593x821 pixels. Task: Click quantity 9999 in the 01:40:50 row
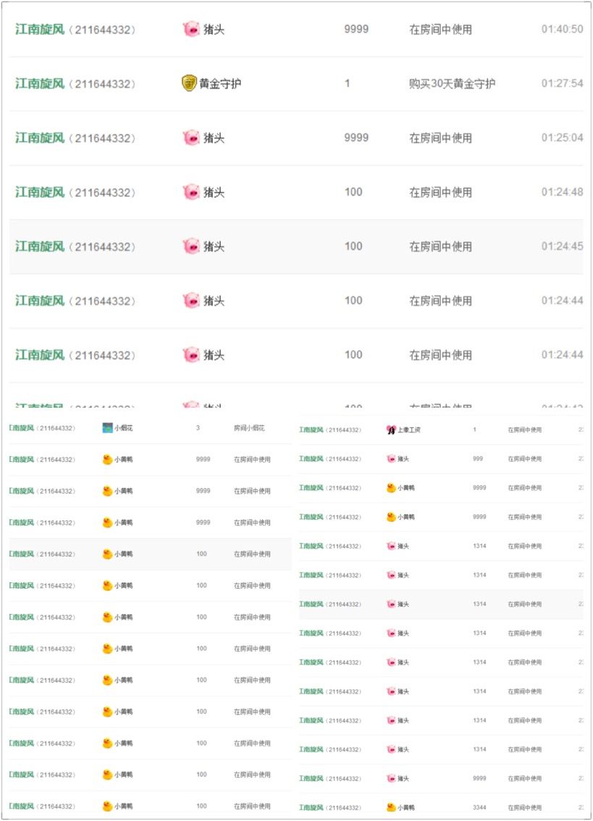[x=356, y=29]
